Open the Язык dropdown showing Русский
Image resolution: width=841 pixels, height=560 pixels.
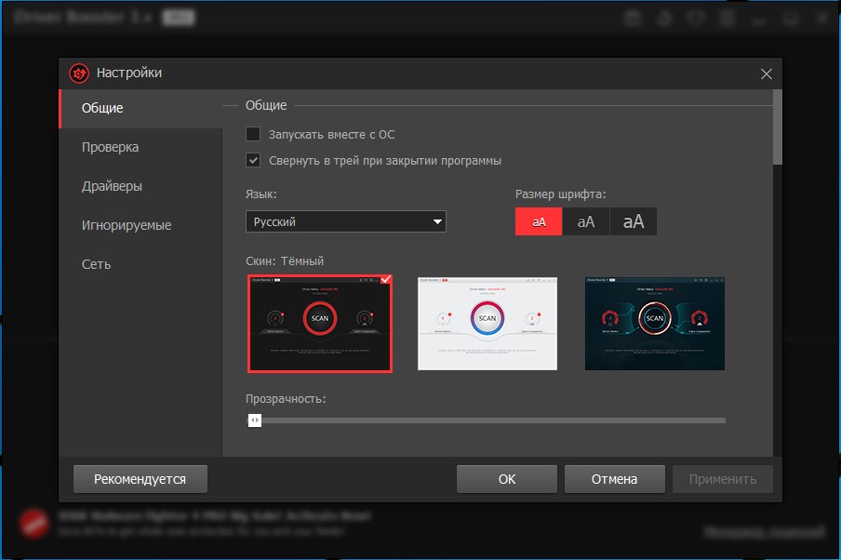346,221
